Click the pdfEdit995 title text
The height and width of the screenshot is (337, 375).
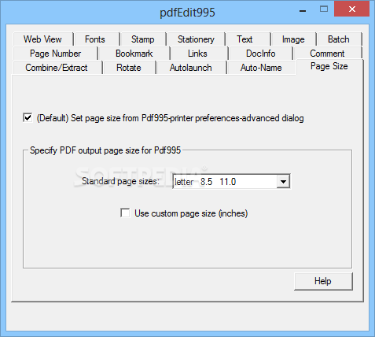coord(187,13)
